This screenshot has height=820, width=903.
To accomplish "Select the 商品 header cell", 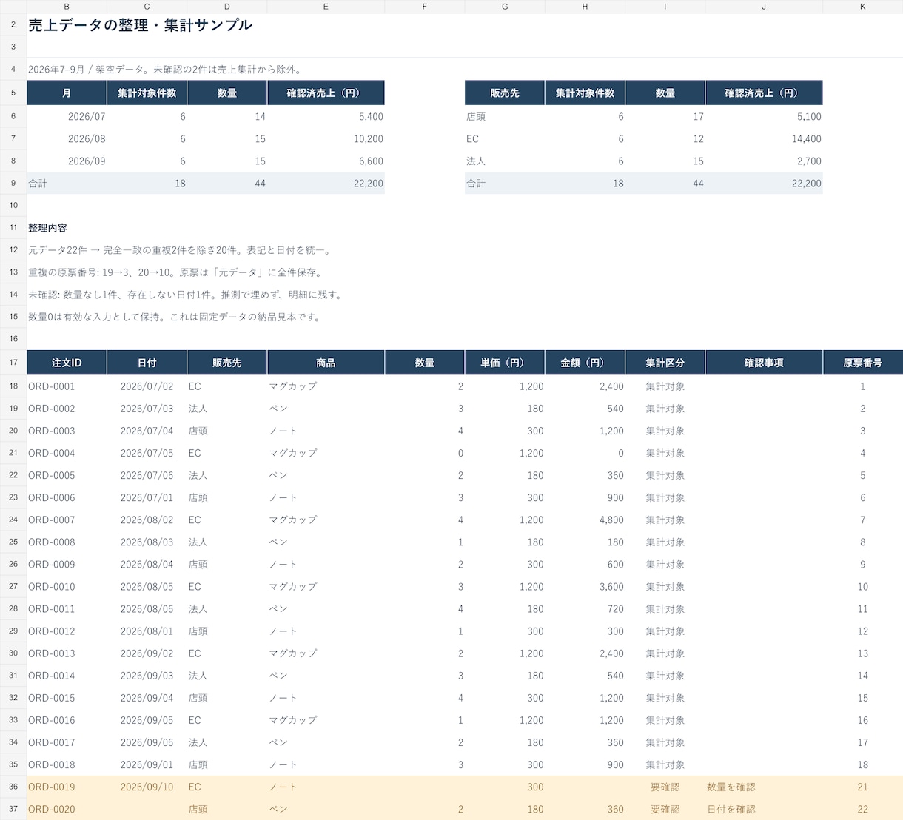I will (x=326, y=363).
